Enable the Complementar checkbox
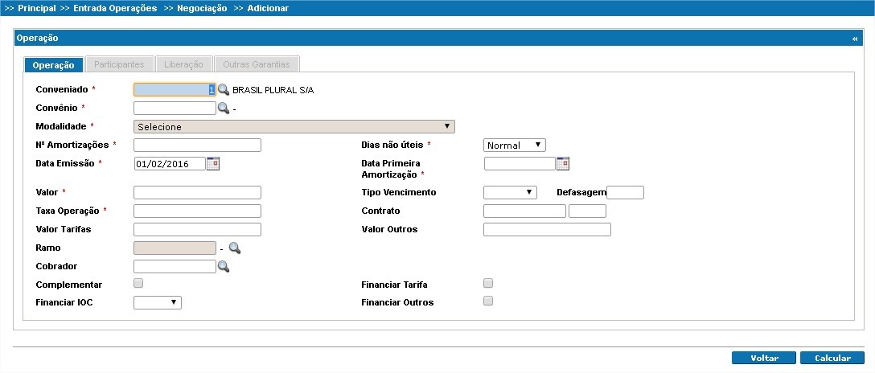 tap(138, 283)
